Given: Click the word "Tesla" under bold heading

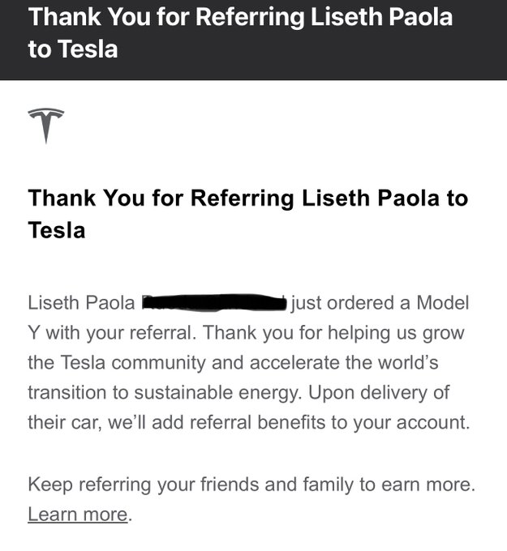Looking at the screenshot, I should pyautogui.click(x=56, y=230).
